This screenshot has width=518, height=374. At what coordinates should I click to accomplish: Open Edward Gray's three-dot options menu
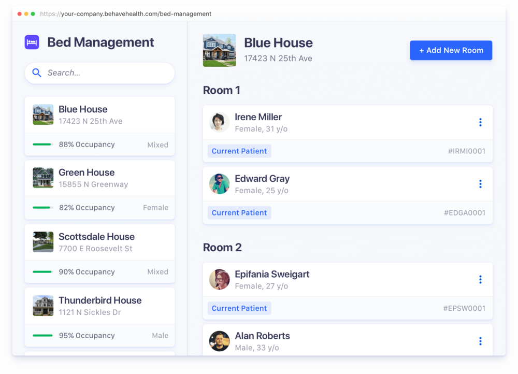(480, 184)
